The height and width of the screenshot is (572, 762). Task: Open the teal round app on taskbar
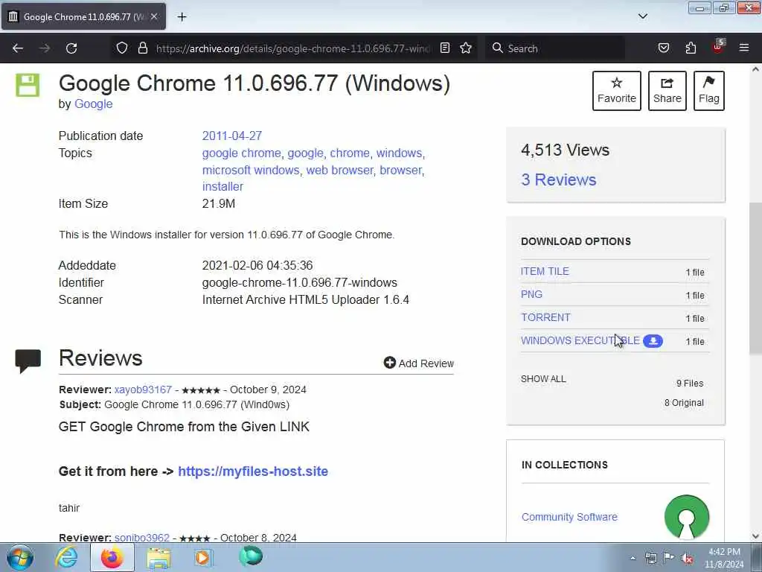(x=251, y=556)
